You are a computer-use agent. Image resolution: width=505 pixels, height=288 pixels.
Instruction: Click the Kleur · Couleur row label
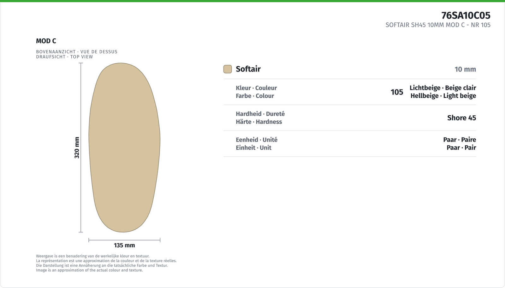point(256,88)
